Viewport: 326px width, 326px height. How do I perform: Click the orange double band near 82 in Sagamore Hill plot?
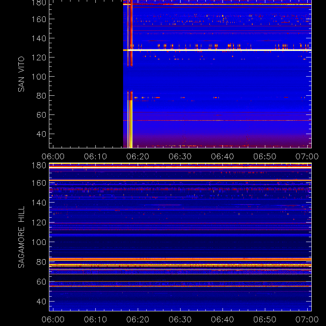(180, 259)
